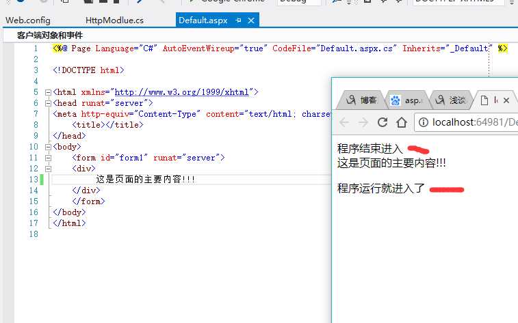This screenshot has width=518, height=323.
Task: Click line number 18 in the gutter
Action: click(34, 234)
